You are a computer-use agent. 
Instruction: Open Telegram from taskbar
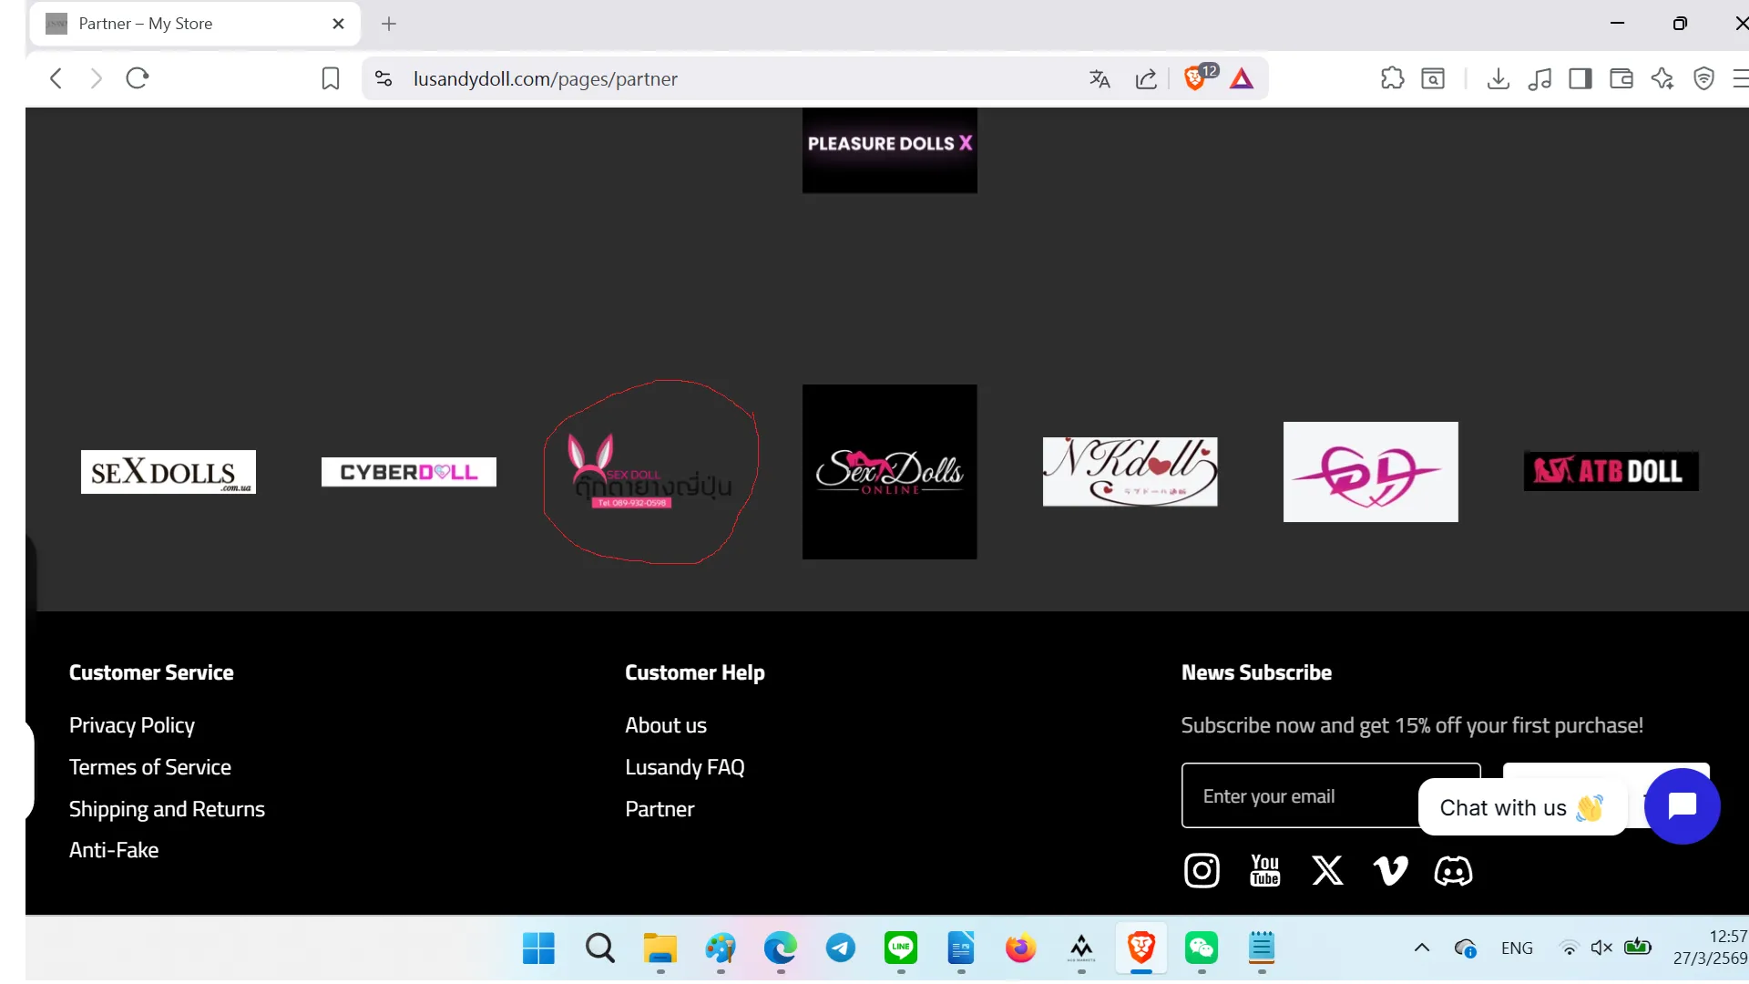coord(841,948)
